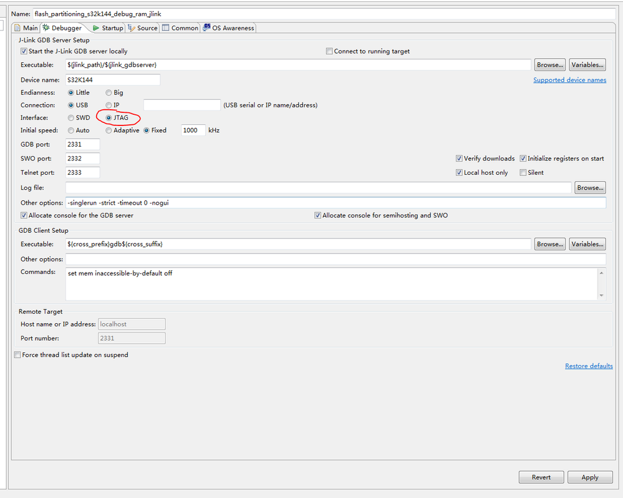623x498 pixels.
Task: Toggle Initialize registers on start
Action: pos(523,159)
